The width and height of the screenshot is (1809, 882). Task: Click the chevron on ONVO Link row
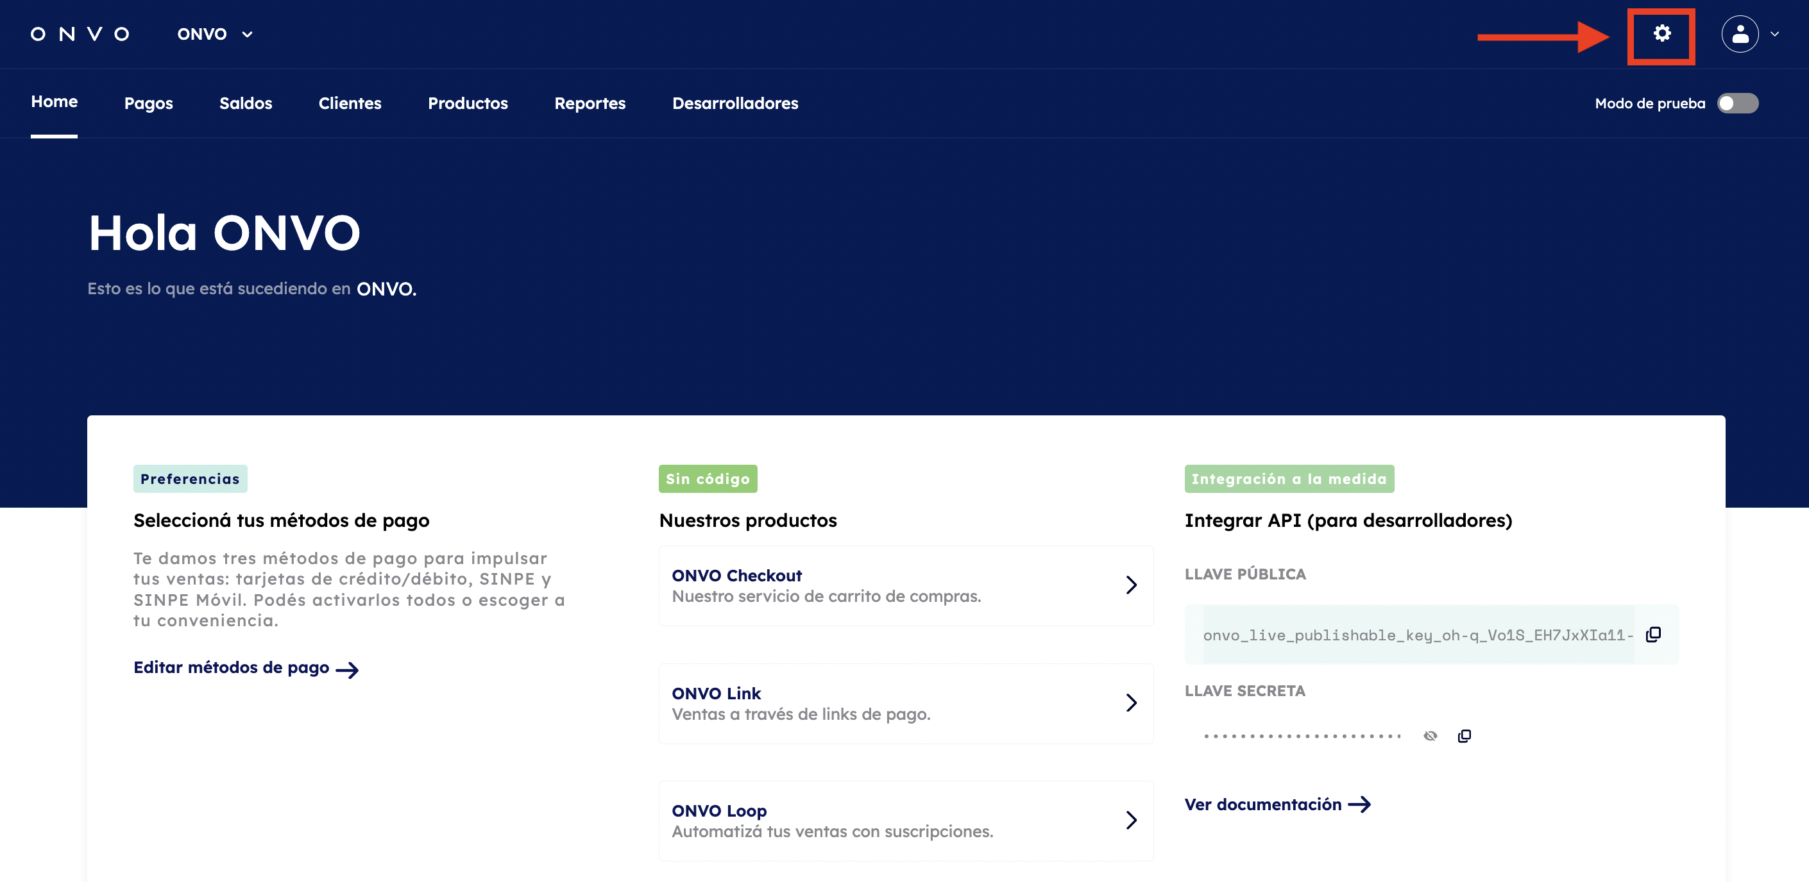click(x=1130, y=703)
